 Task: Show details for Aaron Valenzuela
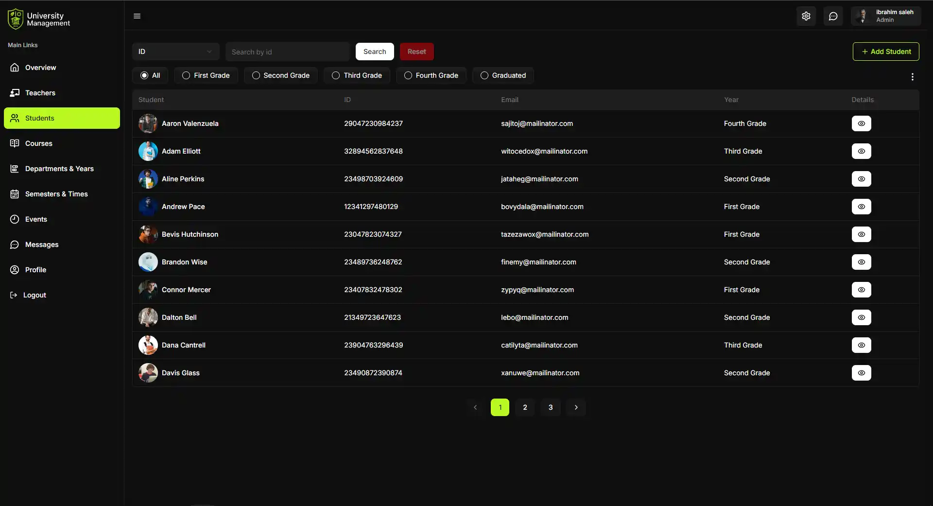[861, 123]
